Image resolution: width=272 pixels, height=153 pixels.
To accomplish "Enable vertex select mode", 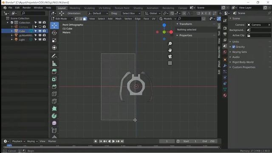I will pos(76,19).
